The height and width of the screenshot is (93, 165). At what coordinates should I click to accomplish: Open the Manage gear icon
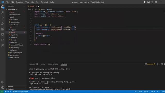point(3,87)
